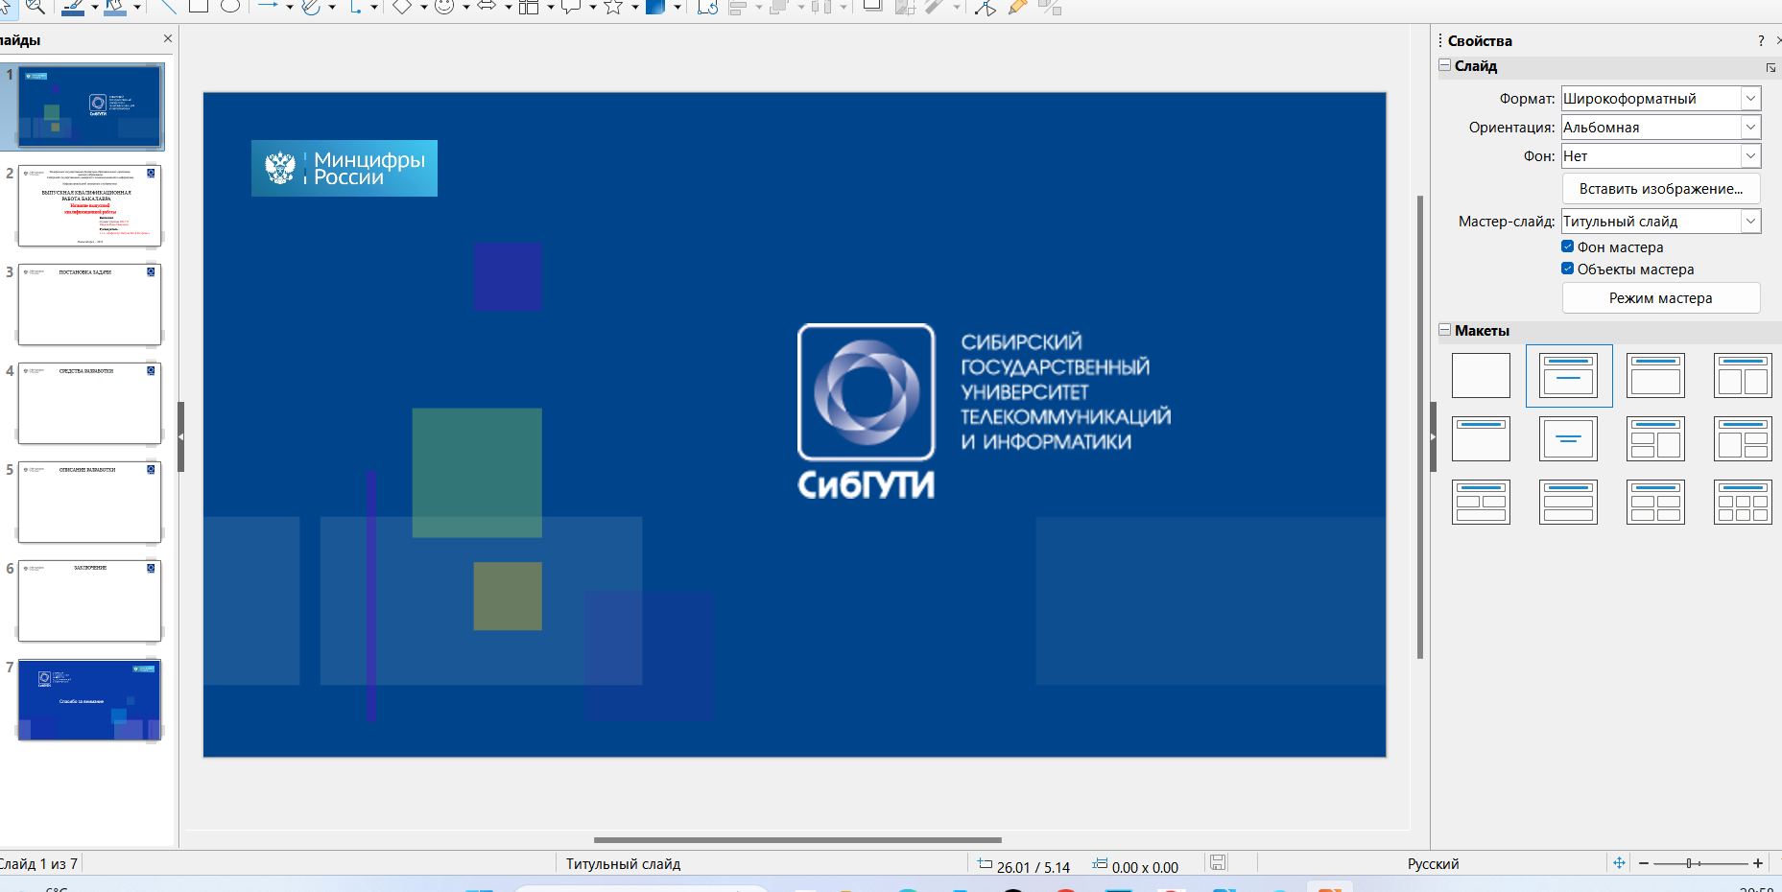Screen dimensions: 1782x892
Task: Uncheck the Объекты мастера checkbox
Action: 1567,269
